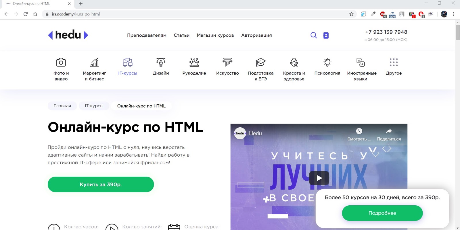Click the с 06:00 до 15:00 (МСК) hours text
Image resolution: width=460 pixels, height=230 pixels.
(386, 40)
